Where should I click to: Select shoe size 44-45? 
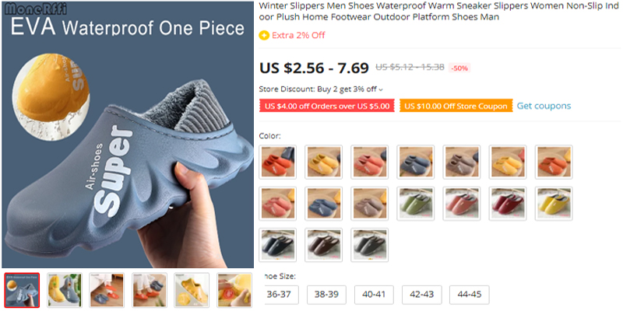point(470,295)
